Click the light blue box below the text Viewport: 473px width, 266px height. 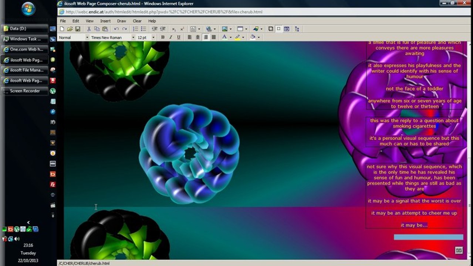point(428,237)
